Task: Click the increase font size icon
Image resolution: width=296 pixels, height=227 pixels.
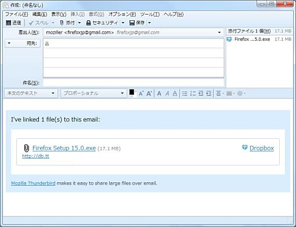Action: (x=149, y=93)
